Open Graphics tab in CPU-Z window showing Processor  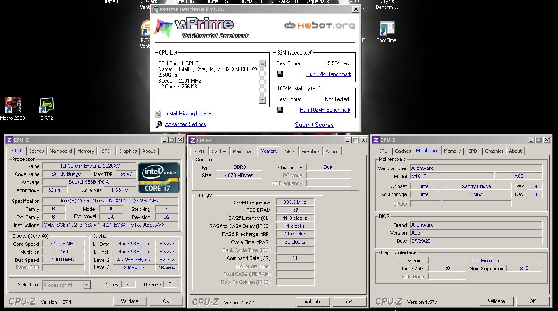coord(128,151)
